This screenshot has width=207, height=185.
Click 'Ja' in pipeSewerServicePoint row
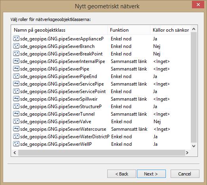(155, 92)
